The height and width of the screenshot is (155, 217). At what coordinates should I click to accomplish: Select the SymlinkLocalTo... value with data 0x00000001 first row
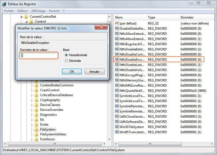coord(164,96)
